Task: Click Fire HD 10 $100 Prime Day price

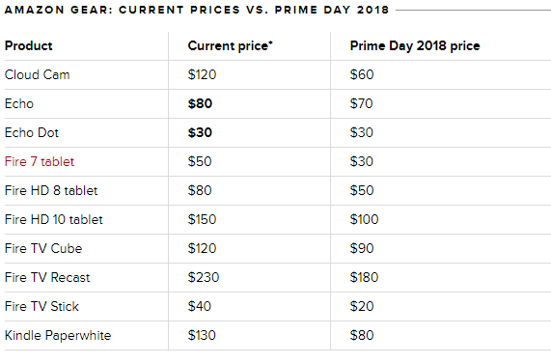Action: coord(364,219)
